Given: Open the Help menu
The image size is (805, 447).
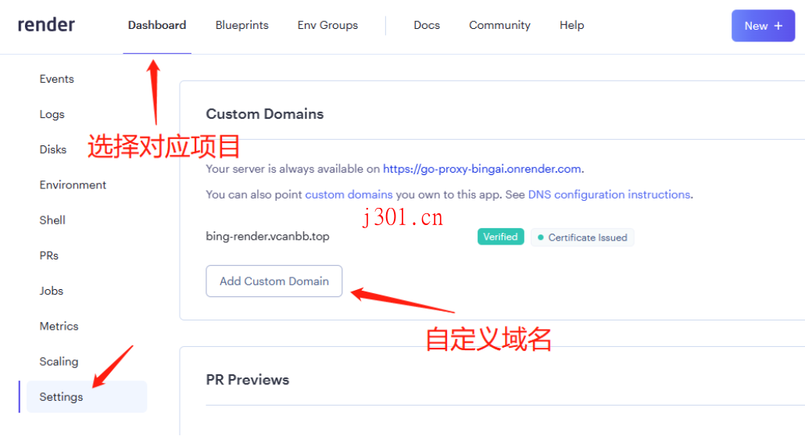Looking at the screenshot, I should (571, 25).
